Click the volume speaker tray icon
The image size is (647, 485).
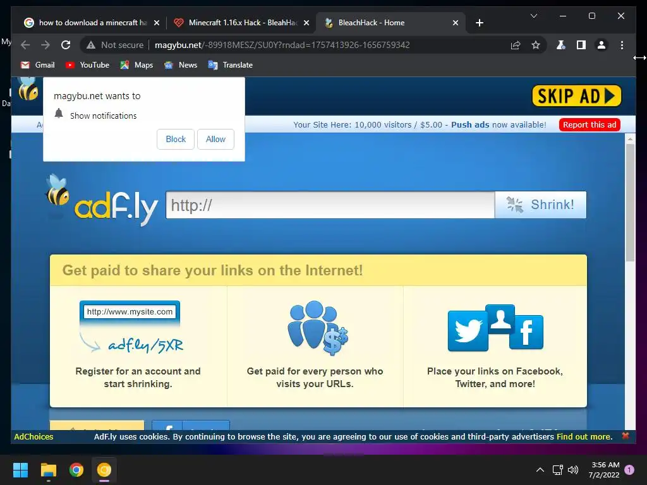(573, 470)
